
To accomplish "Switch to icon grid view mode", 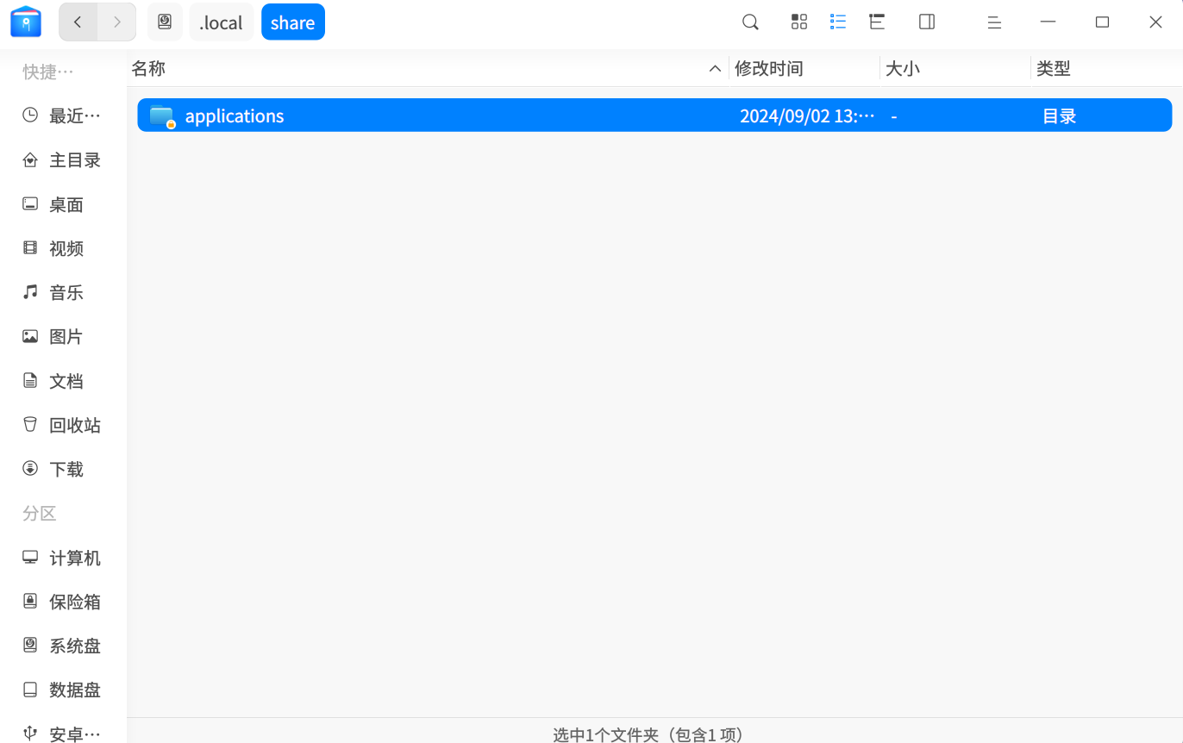I will pyautogui.click(x=798, y=22).
